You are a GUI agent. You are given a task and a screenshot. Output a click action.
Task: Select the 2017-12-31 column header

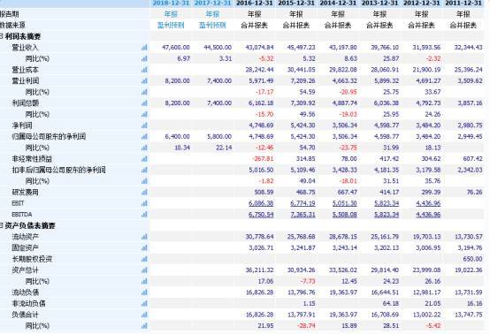(212, 4)
